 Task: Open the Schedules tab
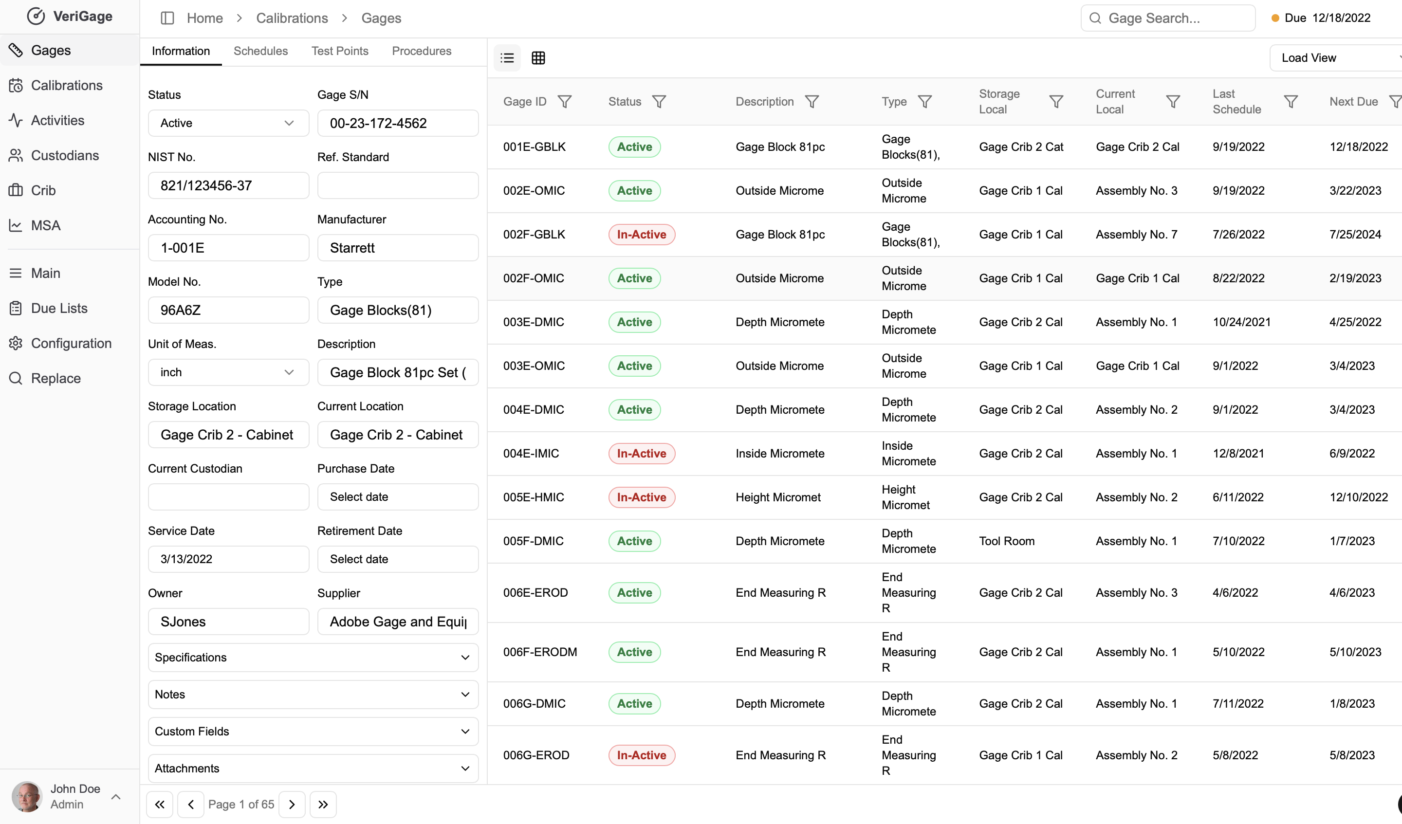click(x=260, y=51)
